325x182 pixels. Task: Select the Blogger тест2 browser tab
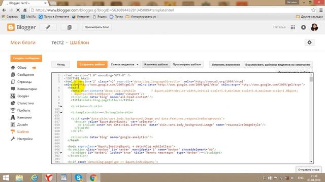coord(24,3)
